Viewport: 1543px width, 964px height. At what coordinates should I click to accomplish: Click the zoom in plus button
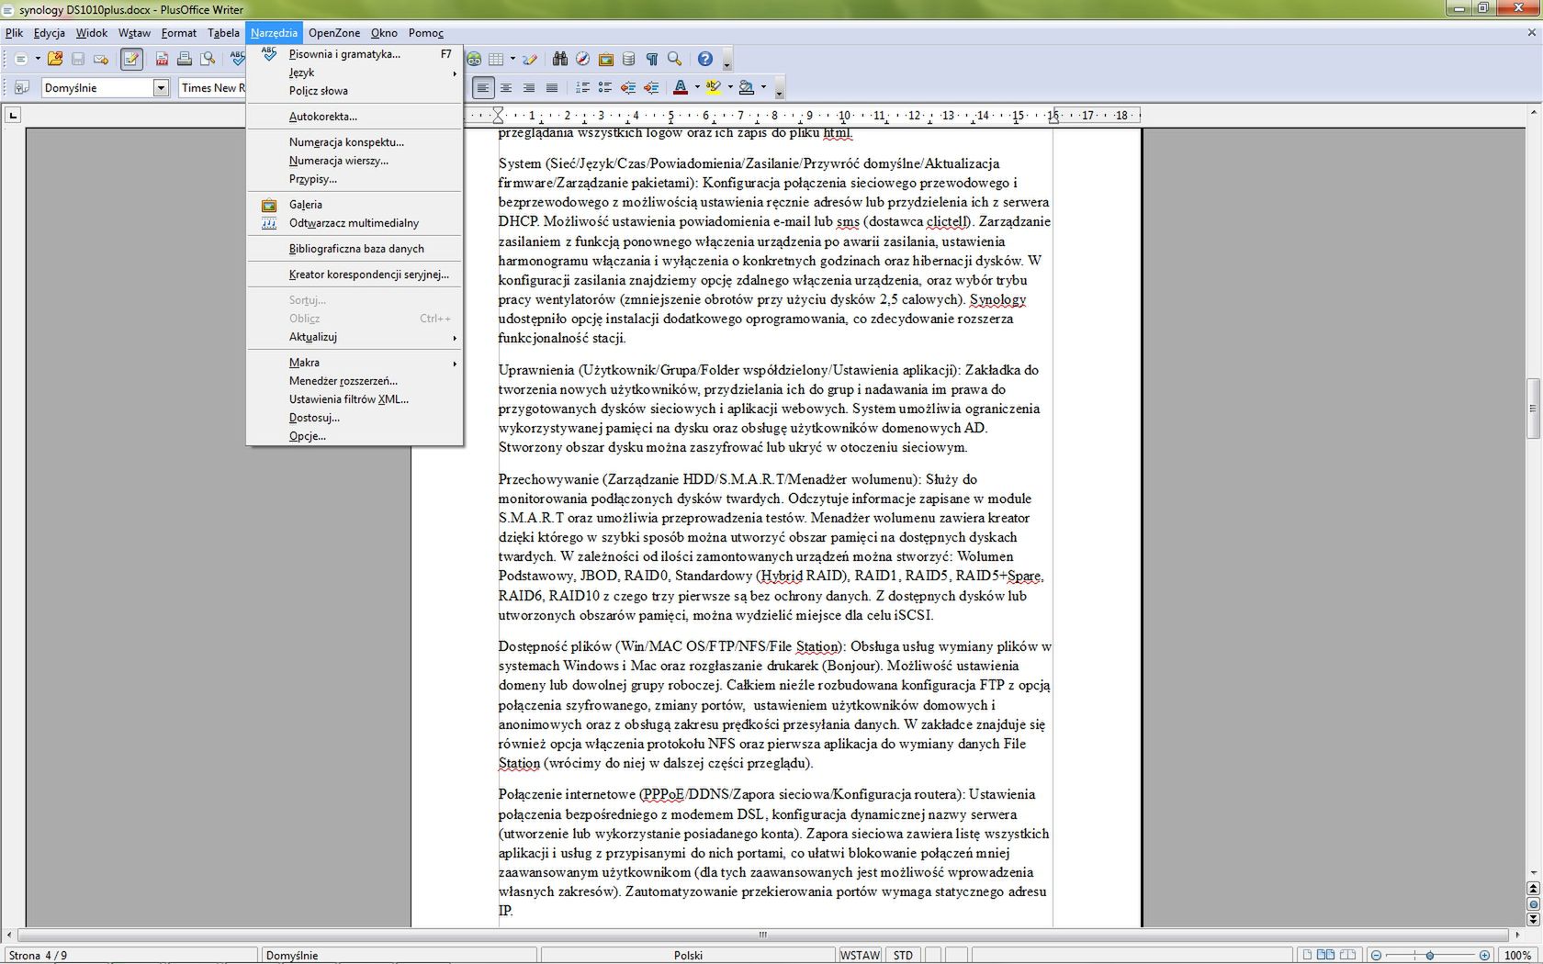[x=1484, y=956]
